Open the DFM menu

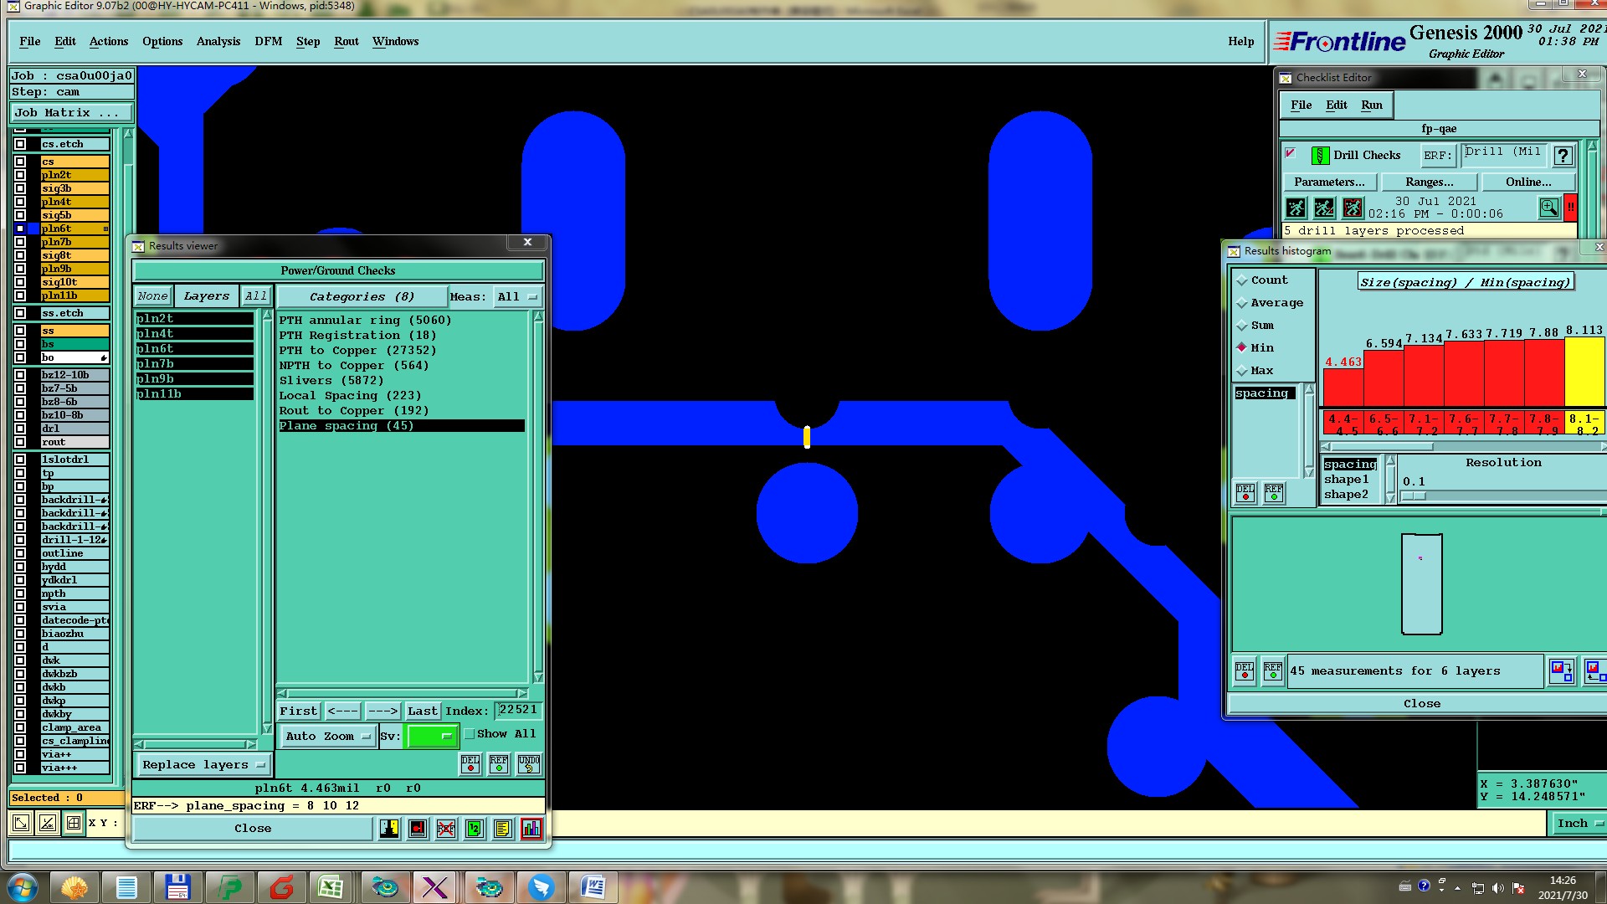pyautogui.click(x=268, y=42)
